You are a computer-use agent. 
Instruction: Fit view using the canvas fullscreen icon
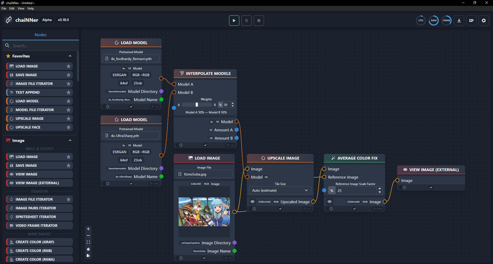pos(88,242)
